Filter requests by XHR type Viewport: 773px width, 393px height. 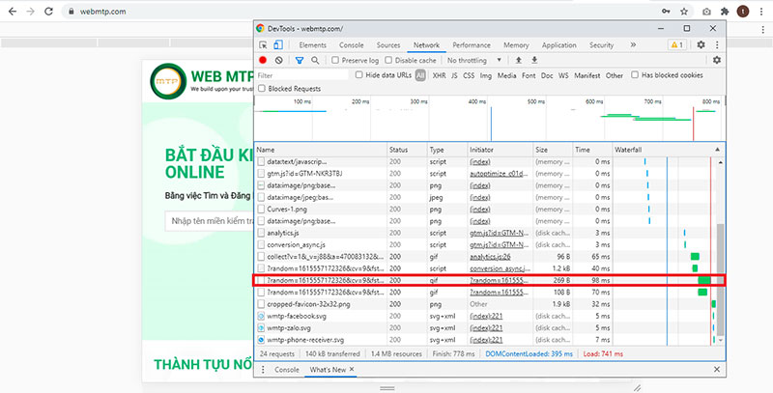[439, 74]
